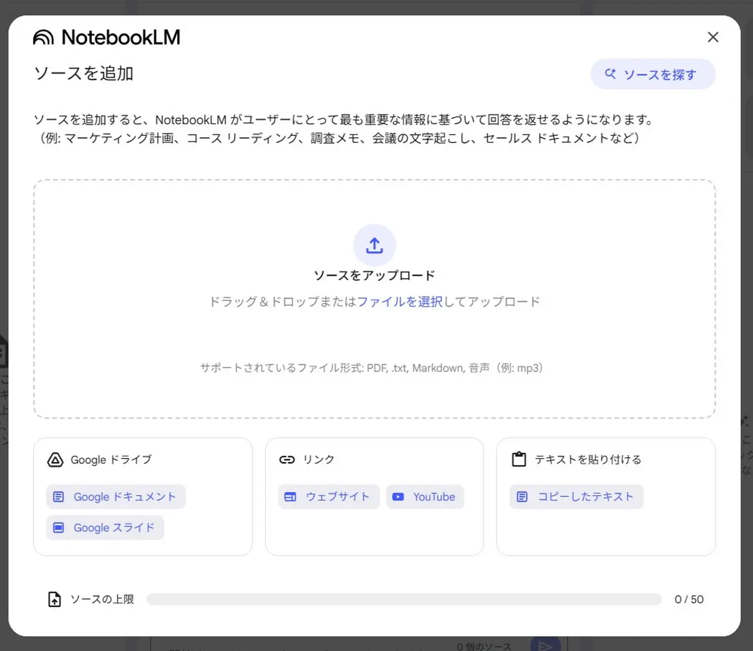Add a YouTube video source
Viewport: 753px width, 651px height.
pos(425,497)
